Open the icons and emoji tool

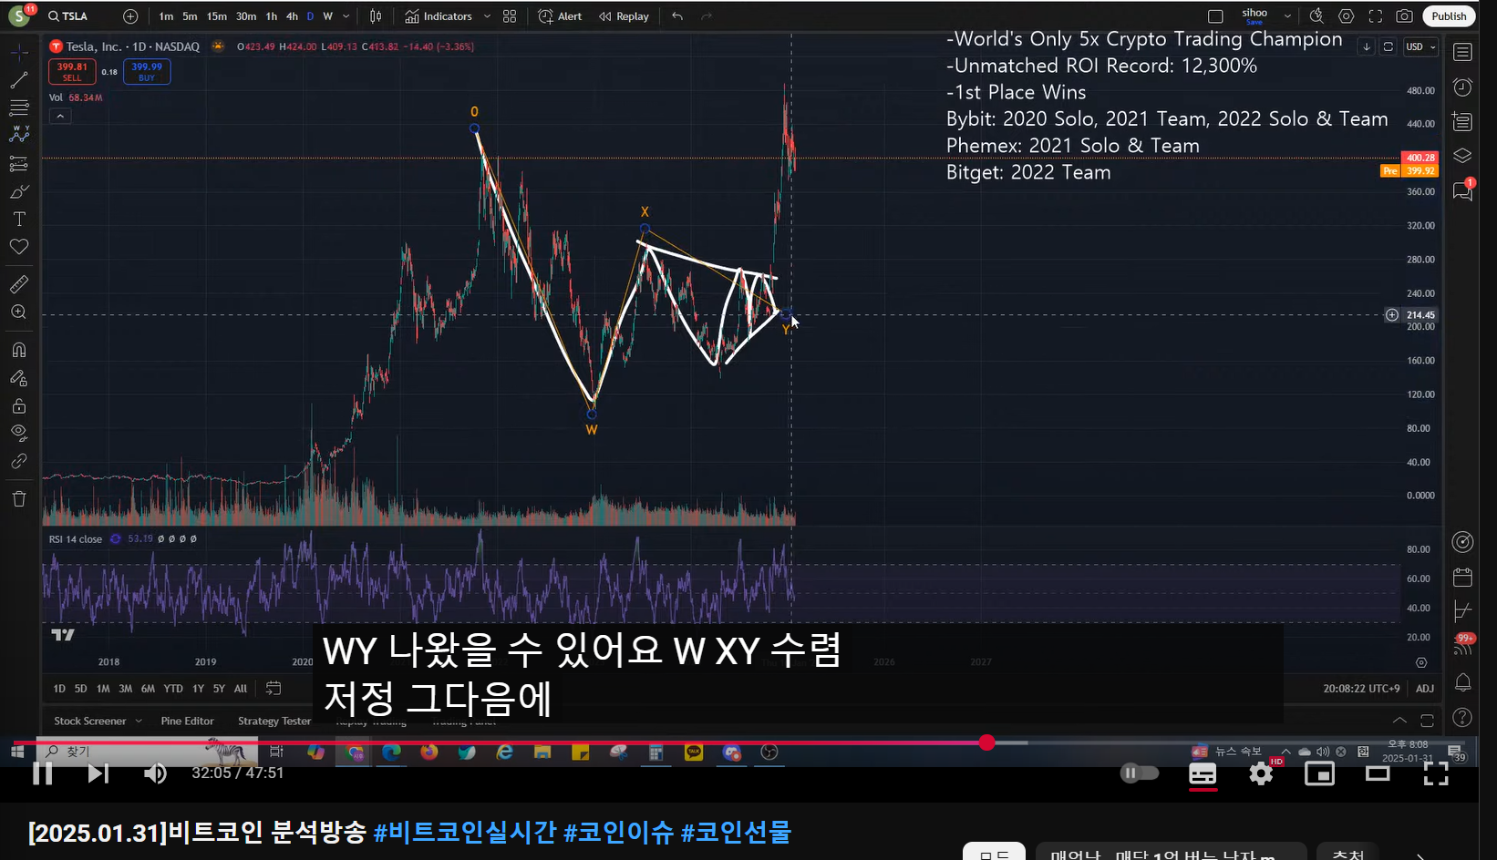(x=18, y=247)
